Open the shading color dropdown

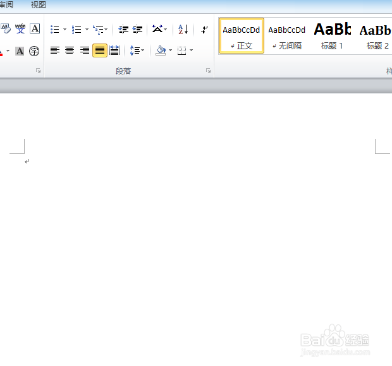pyautogui.click(x=170, y=50)
